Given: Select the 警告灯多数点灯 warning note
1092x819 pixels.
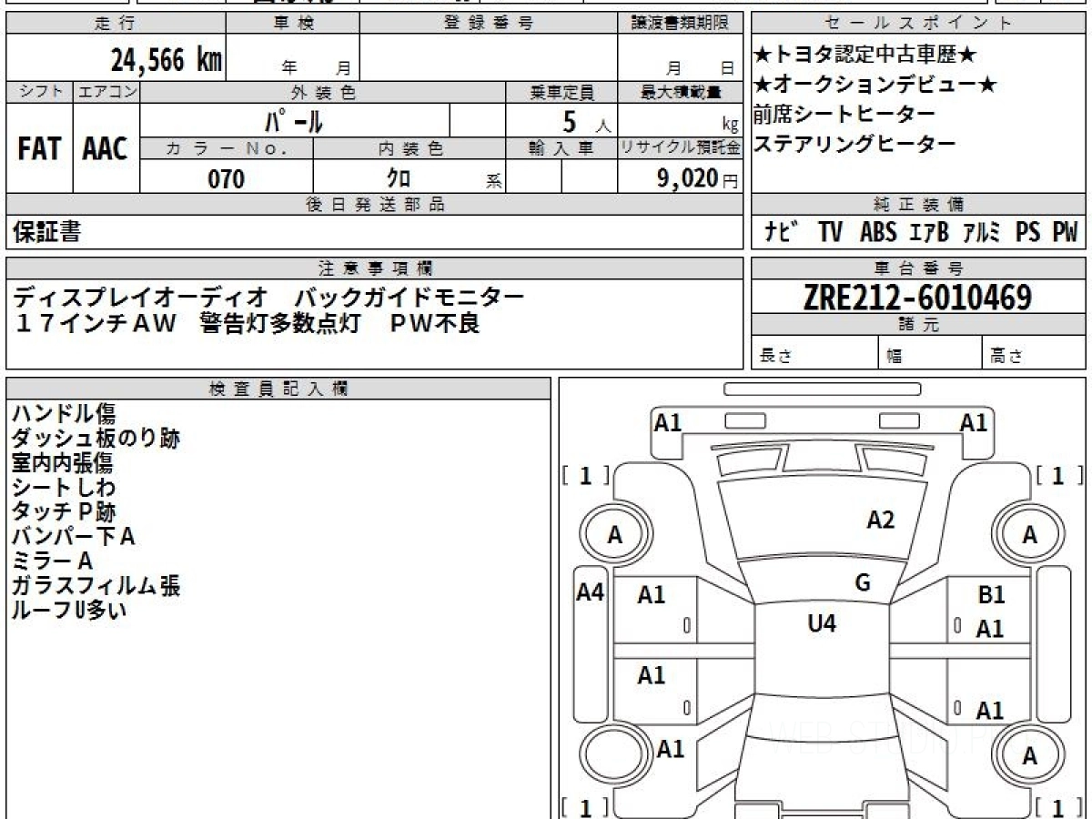Looking at the screenshot, I should pyautogui.click(x=282, y=324).
